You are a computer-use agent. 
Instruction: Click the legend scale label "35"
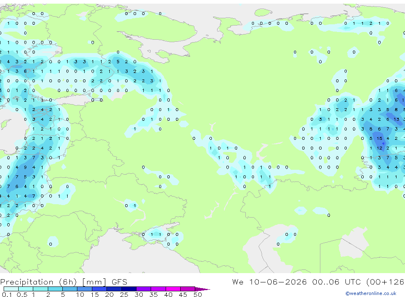point(153,295)
